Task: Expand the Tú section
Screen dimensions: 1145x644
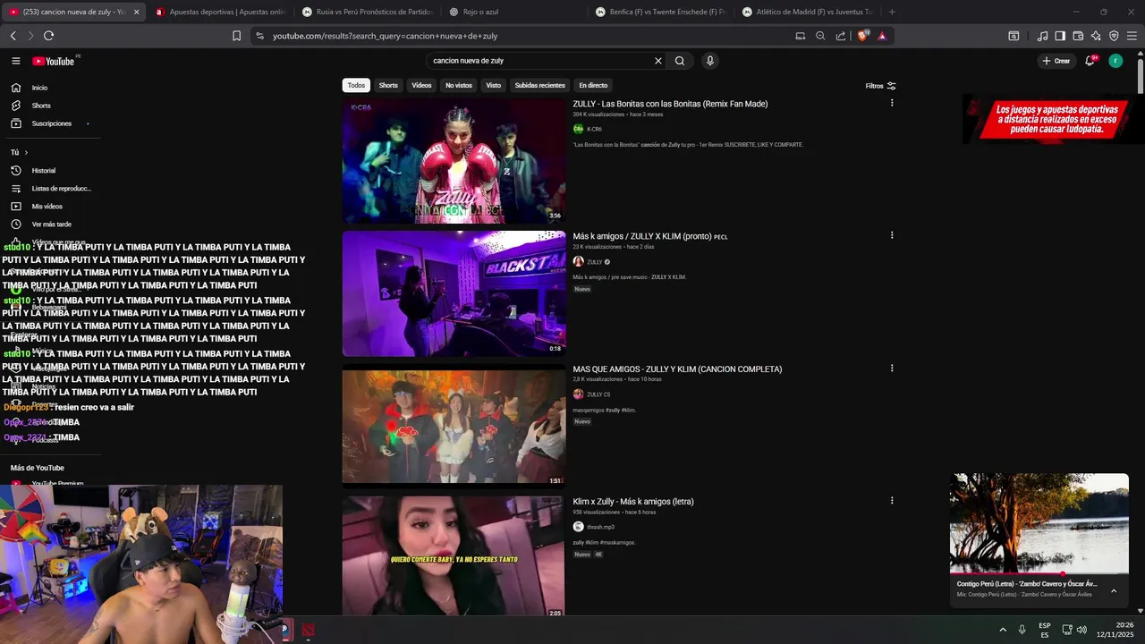Action: click(x=20, y=152)
